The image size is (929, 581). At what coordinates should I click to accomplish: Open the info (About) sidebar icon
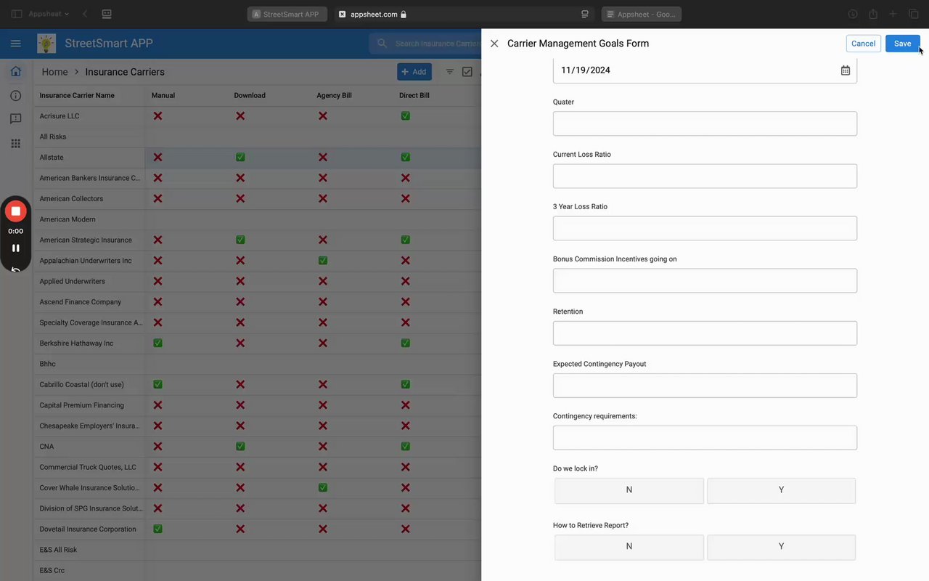(x=16, y=95)
